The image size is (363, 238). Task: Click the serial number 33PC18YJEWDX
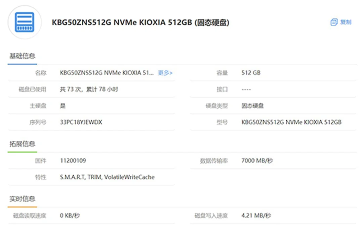81,122
